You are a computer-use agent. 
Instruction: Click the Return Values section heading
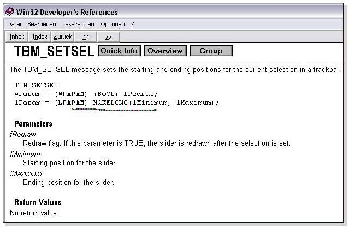[x=38, y=202]
